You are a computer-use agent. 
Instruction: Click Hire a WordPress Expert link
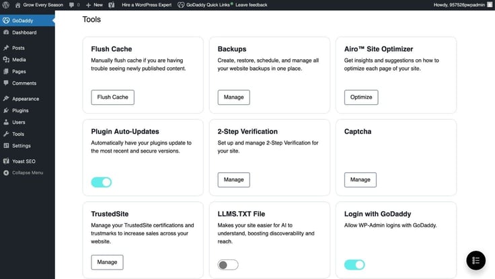click(x=147, y=5)
